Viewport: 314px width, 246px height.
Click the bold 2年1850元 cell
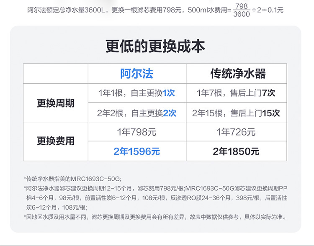pos(236,151)
